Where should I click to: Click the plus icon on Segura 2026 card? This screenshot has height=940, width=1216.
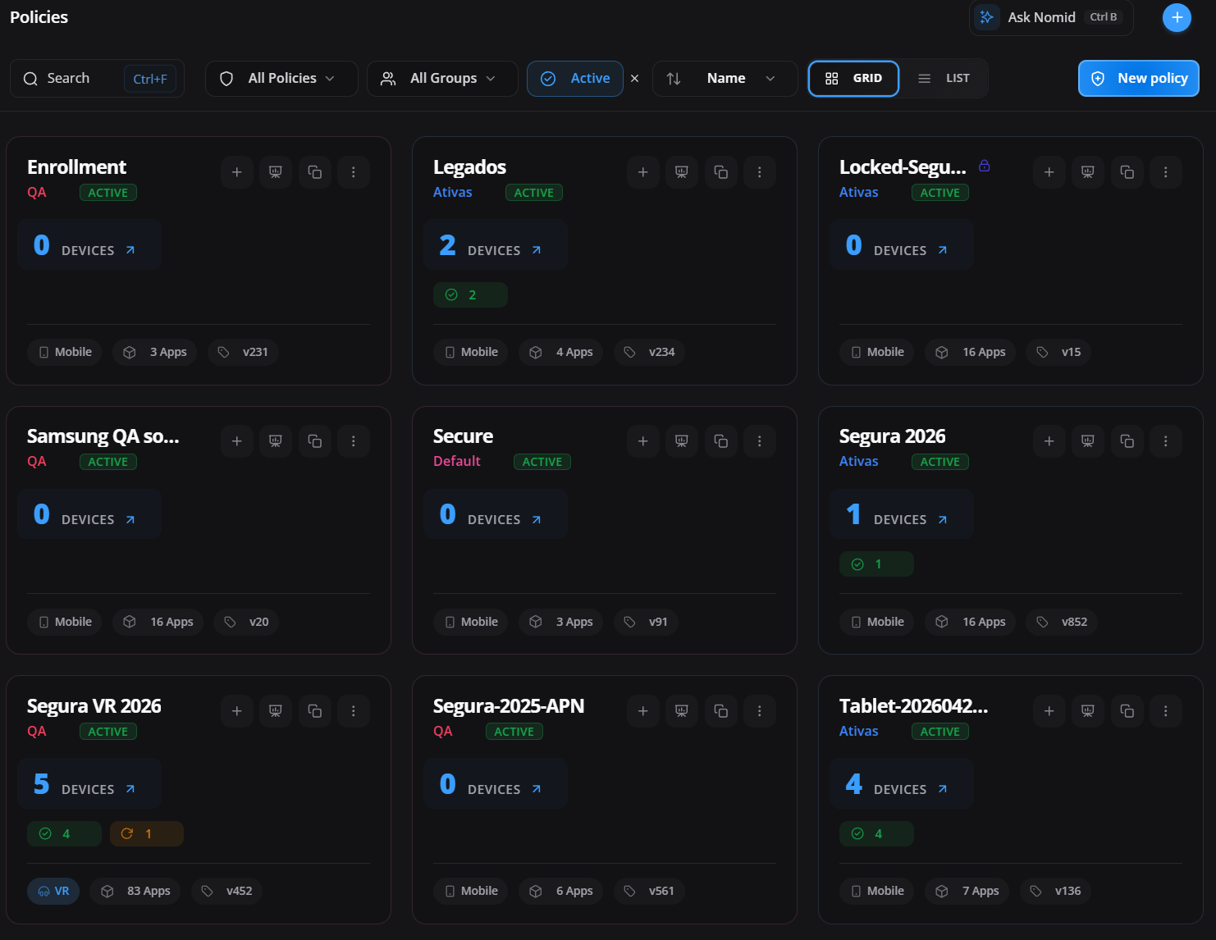pyautogui.click(x=1049, y=441)
